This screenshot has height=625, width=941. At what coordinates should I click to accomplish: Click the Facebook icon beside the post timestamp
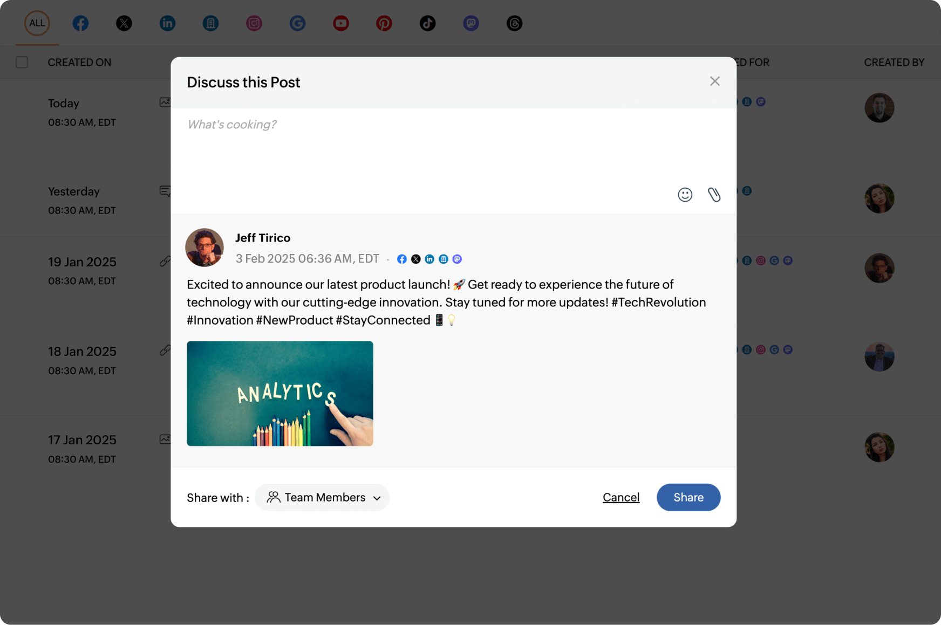[402, 259]
